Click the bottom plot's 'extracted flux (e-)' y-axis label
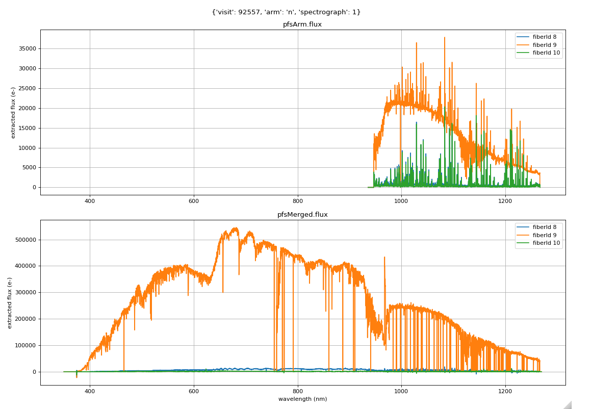592x409 pixels. tap(10, 302)
